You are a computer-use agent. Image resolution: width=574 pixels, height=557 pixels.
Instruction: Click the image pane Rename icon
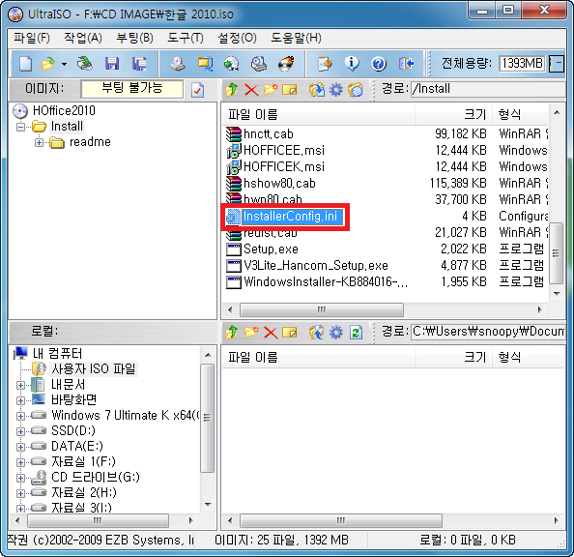click(x=290, y=89)
